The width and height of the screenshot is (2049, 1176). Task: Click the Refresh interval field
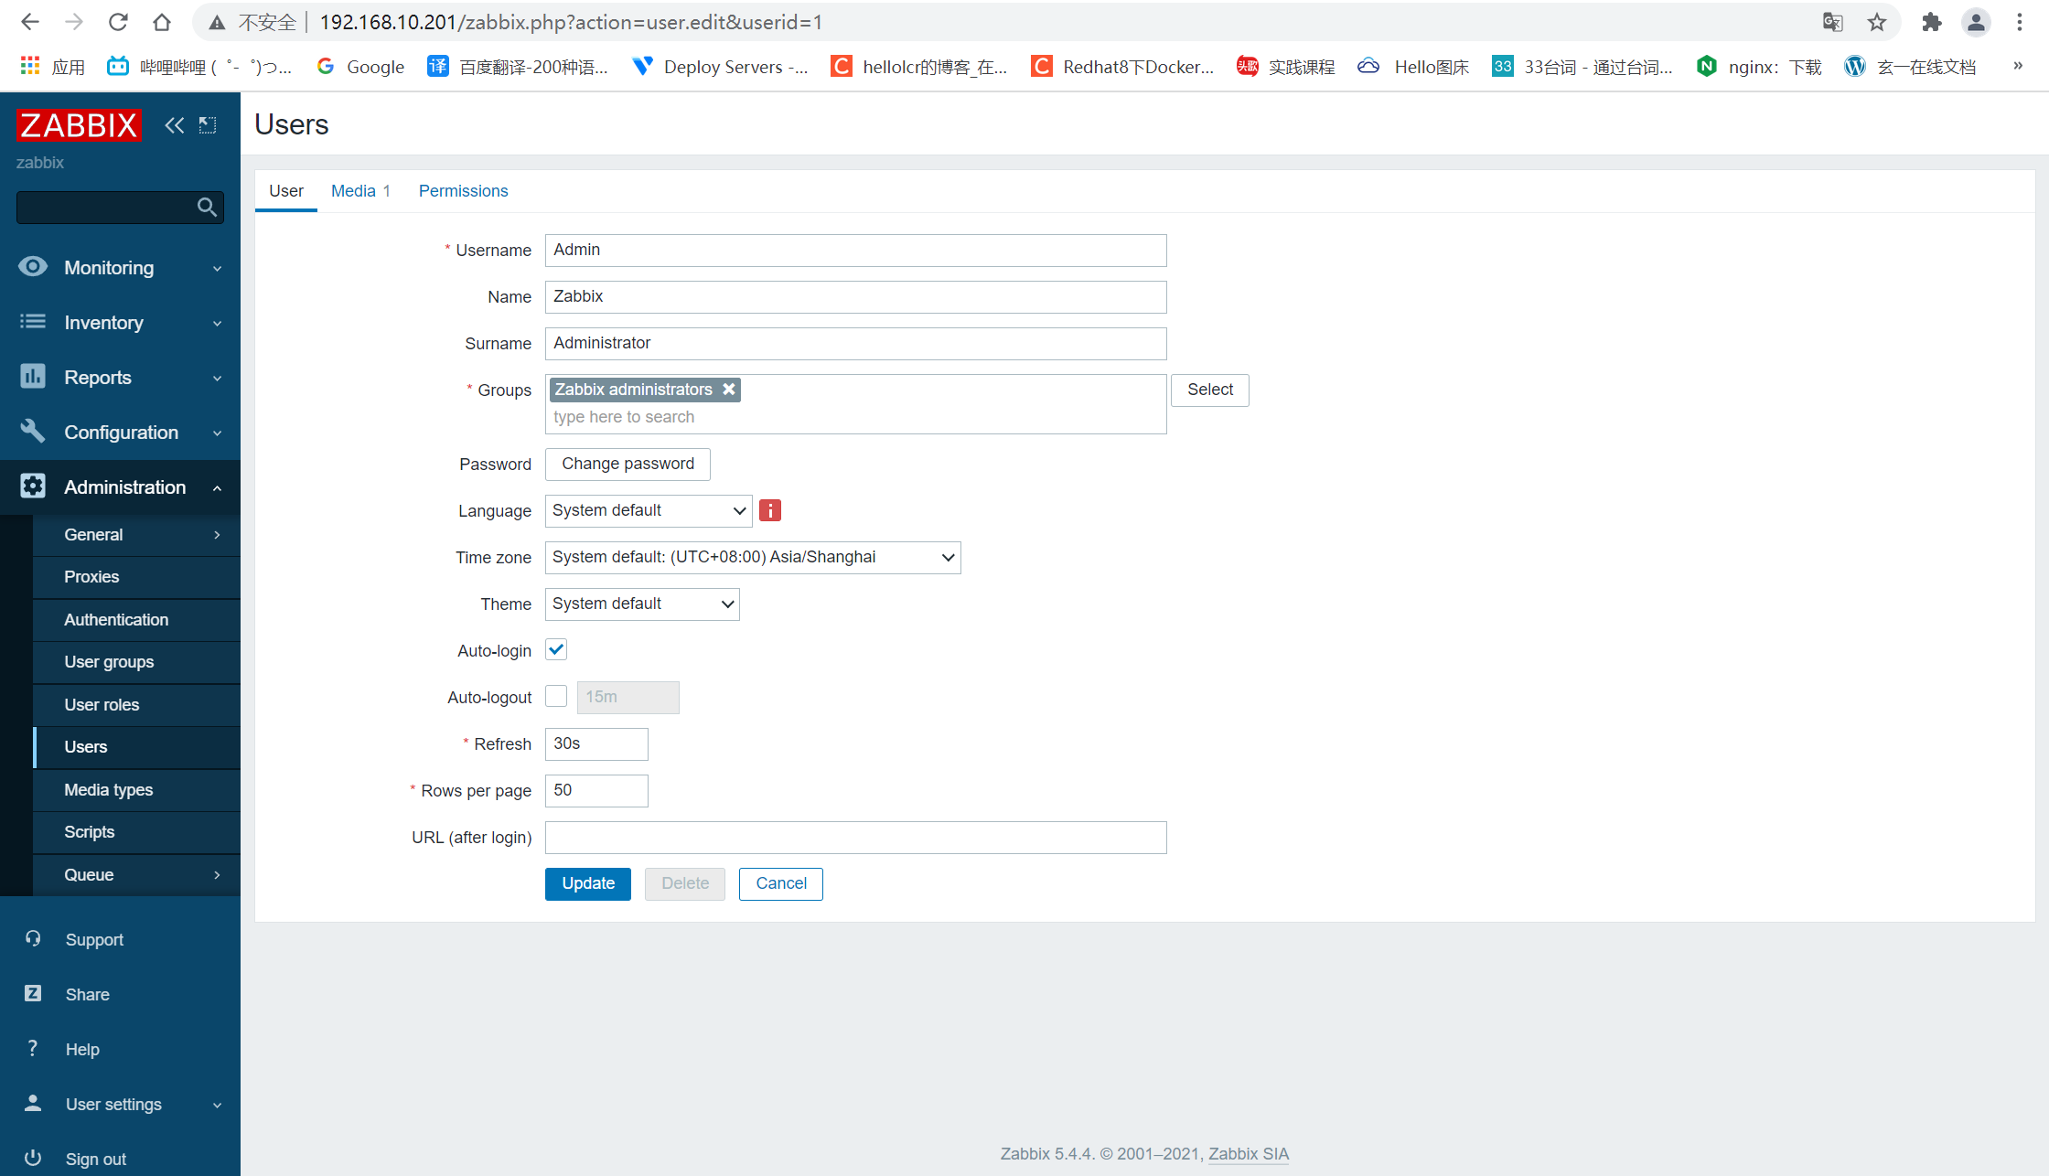pos(596,743)
